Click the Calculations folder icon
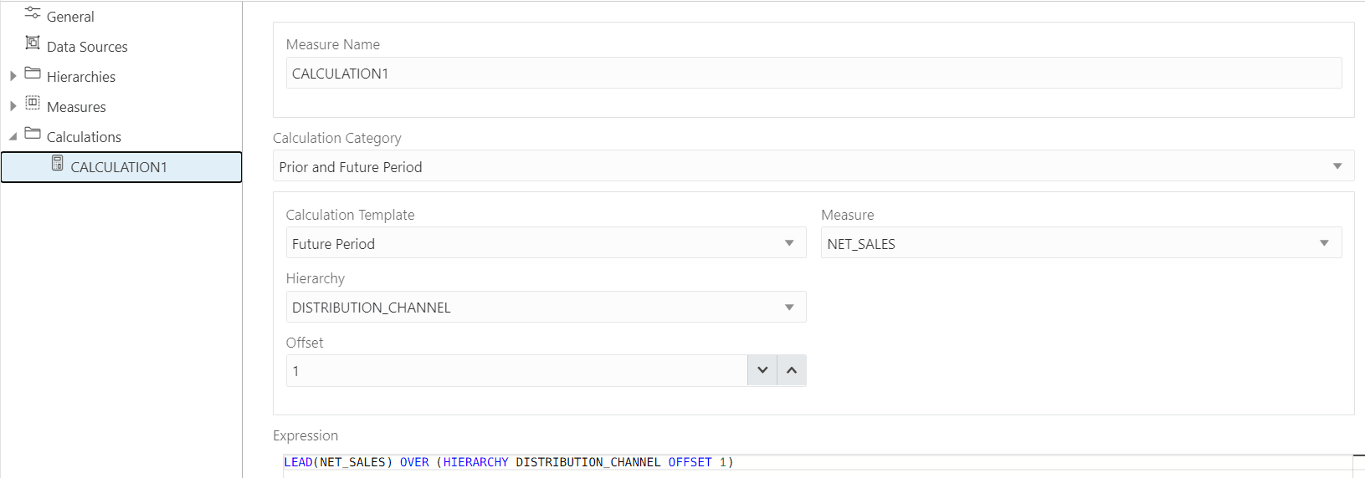This screenshot has width=1365, height=478. (x=33, y=134)
